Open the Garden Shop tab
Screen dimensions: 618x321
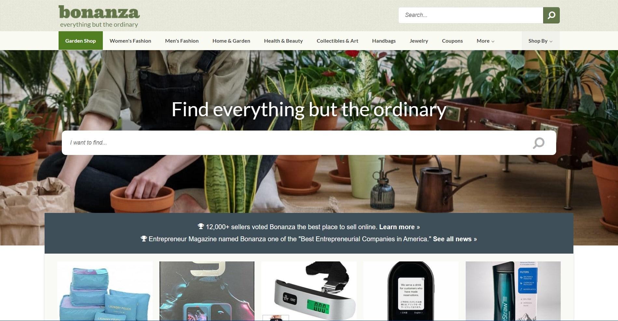coord(81,41)
